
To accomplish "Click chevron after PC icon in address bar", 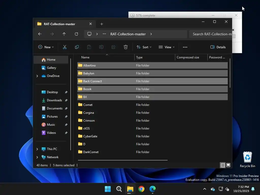I will [97, 34].
